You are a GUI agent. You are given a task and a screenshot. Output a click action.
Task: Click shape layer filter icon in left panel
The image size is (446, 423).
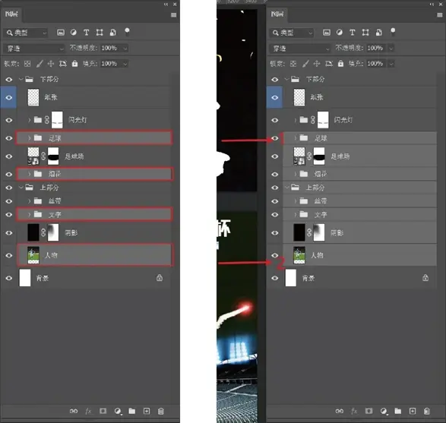tap(100, 33)
